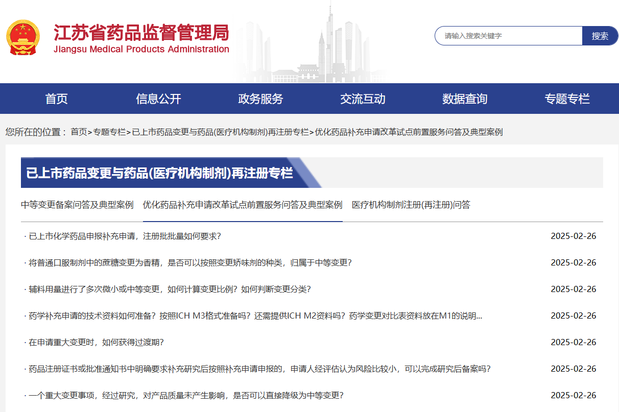Image resolution: width=619 pixels, height=412 pixels.
Task: Open the 专题专栏 navigation item
Action: (567, 99)
